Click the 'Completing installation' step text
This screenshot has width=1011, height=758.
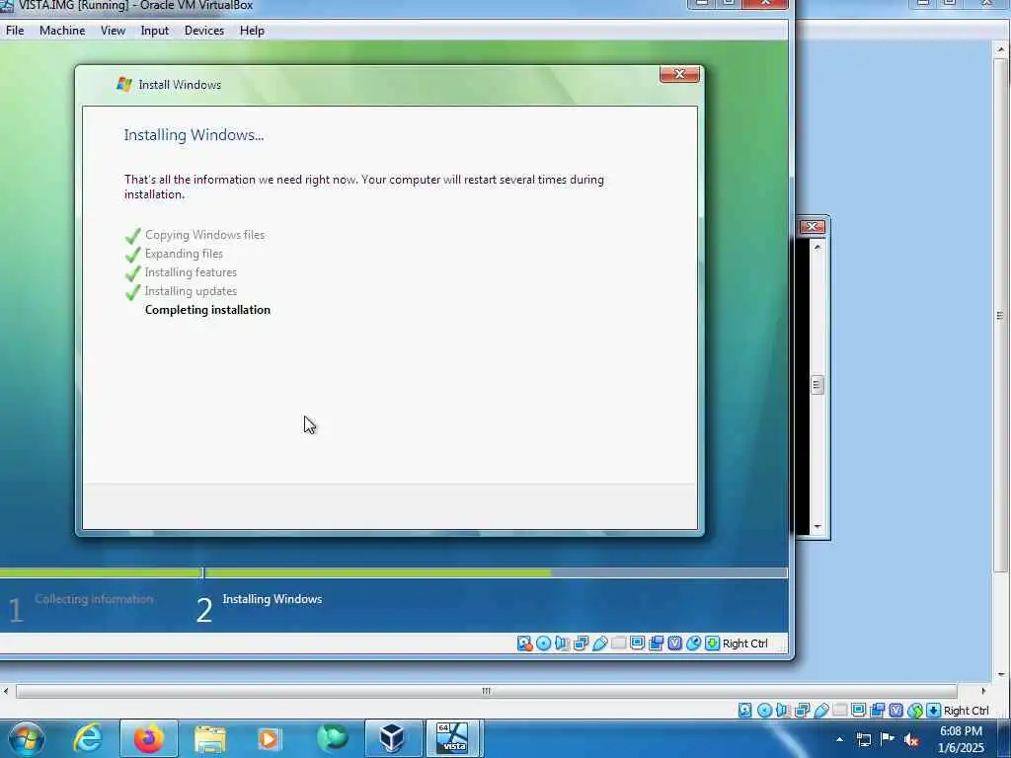(207, 310)
